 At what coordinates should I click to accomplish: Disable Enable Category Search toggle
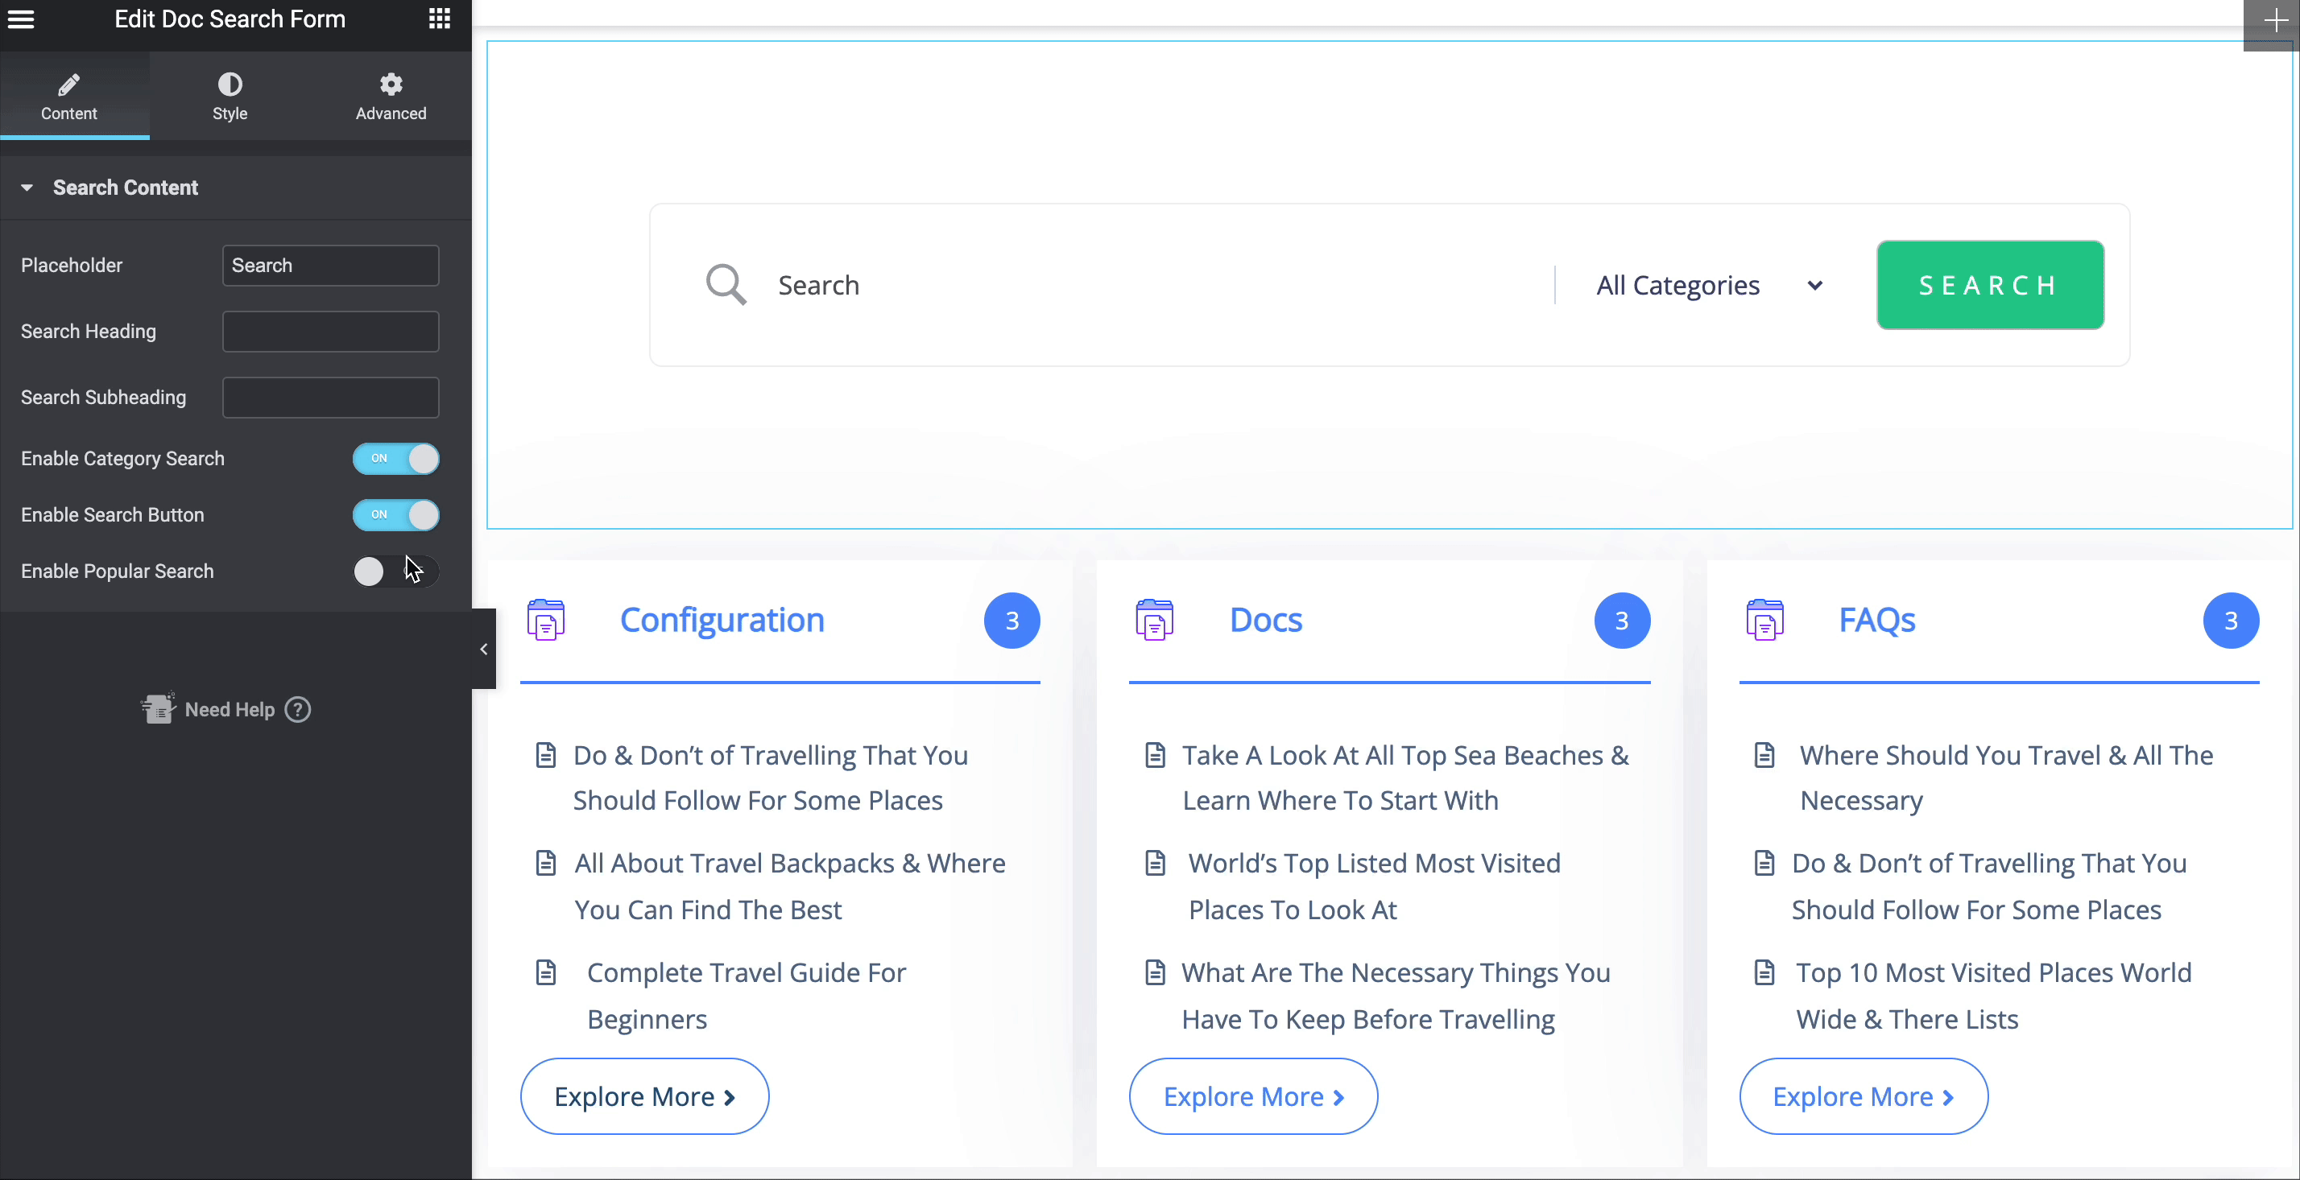click(x=395, y=458)
